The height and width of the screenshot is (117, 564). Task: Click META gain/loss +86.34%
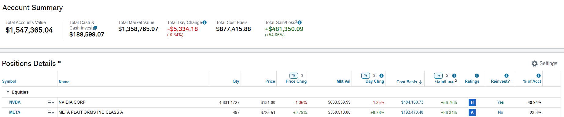pyautogui.click(x=449, y=113)
